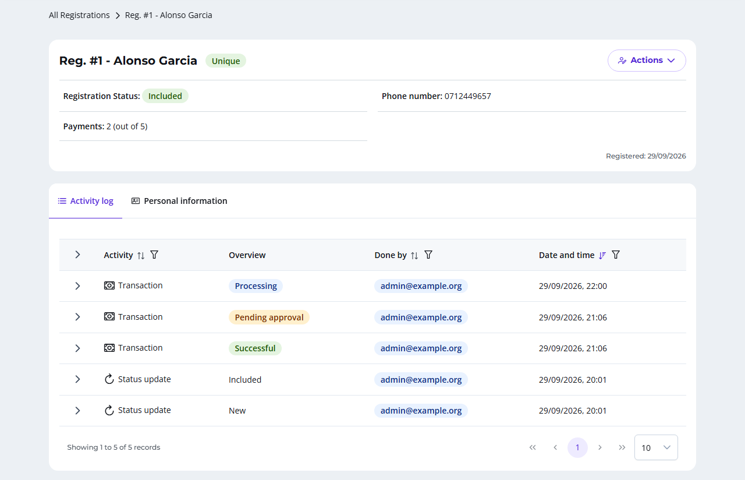The image size is (745, 480).
Task: Click the Registered: 29/09/2026 text
Action: point(646,156)
